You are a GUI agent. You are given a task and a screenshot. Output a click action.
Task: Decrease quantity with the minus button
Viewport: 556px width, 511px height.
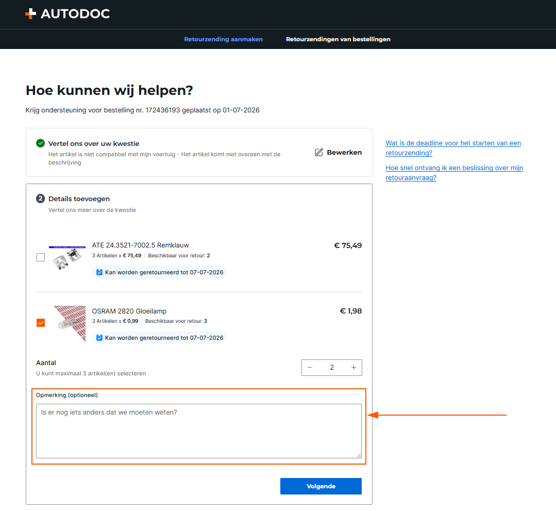pos(310,367)
